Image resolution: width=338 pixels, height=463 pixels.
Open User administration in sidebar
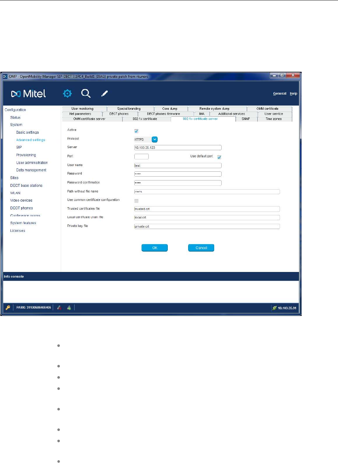(32, 163)
